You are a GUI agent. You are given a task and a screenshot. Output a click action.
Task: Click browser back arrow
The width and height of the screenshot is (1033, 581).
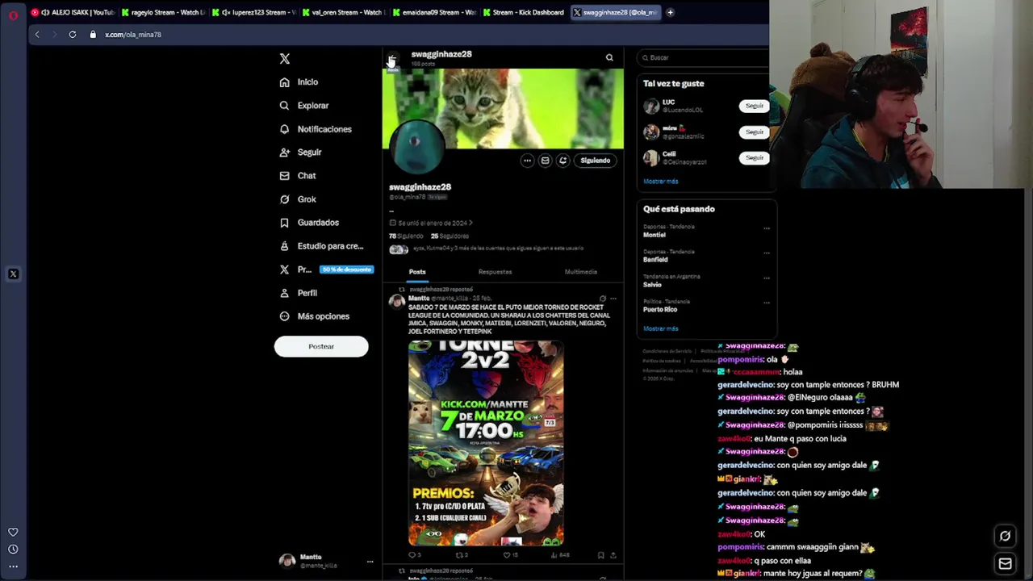click(37, 35)
